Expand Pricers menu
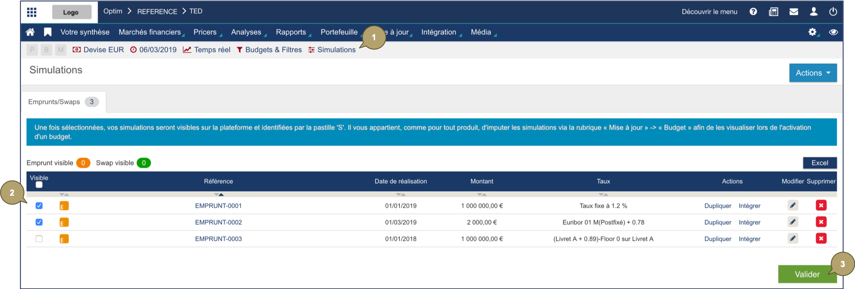855x289 pixels. coord(207,32)
